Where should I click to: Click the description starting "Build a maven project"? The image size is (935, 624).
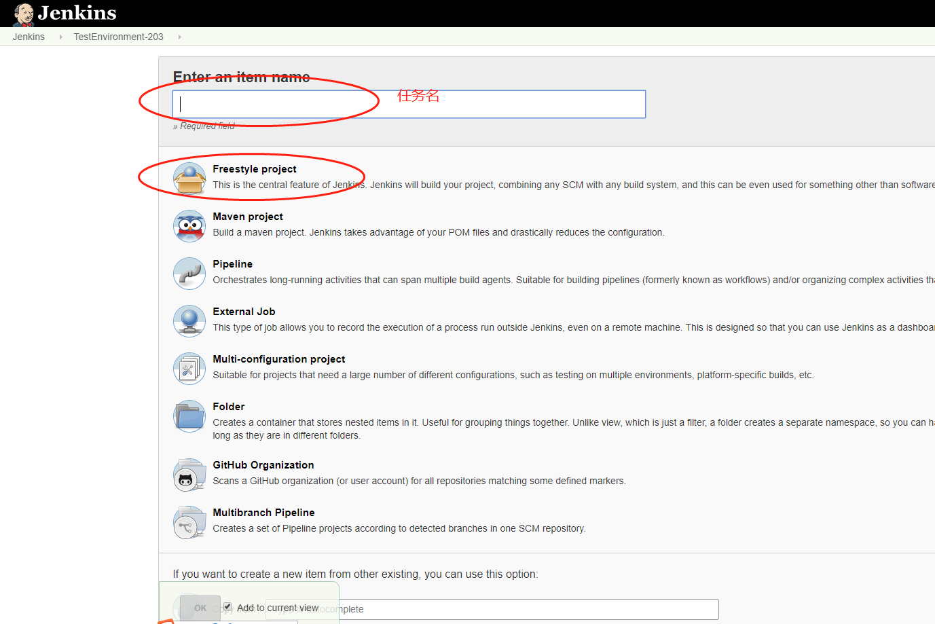point(439,232)
